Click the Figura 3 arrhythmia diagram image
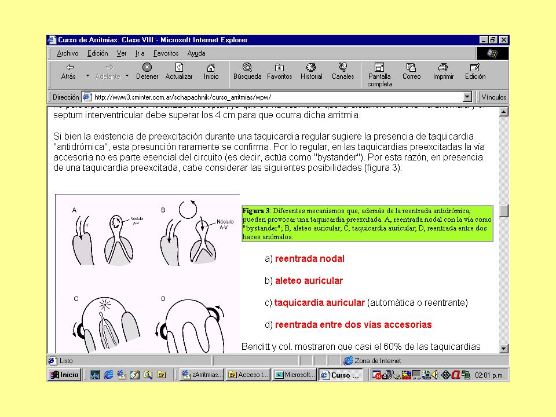556x417 pixels. pos(148,273)
